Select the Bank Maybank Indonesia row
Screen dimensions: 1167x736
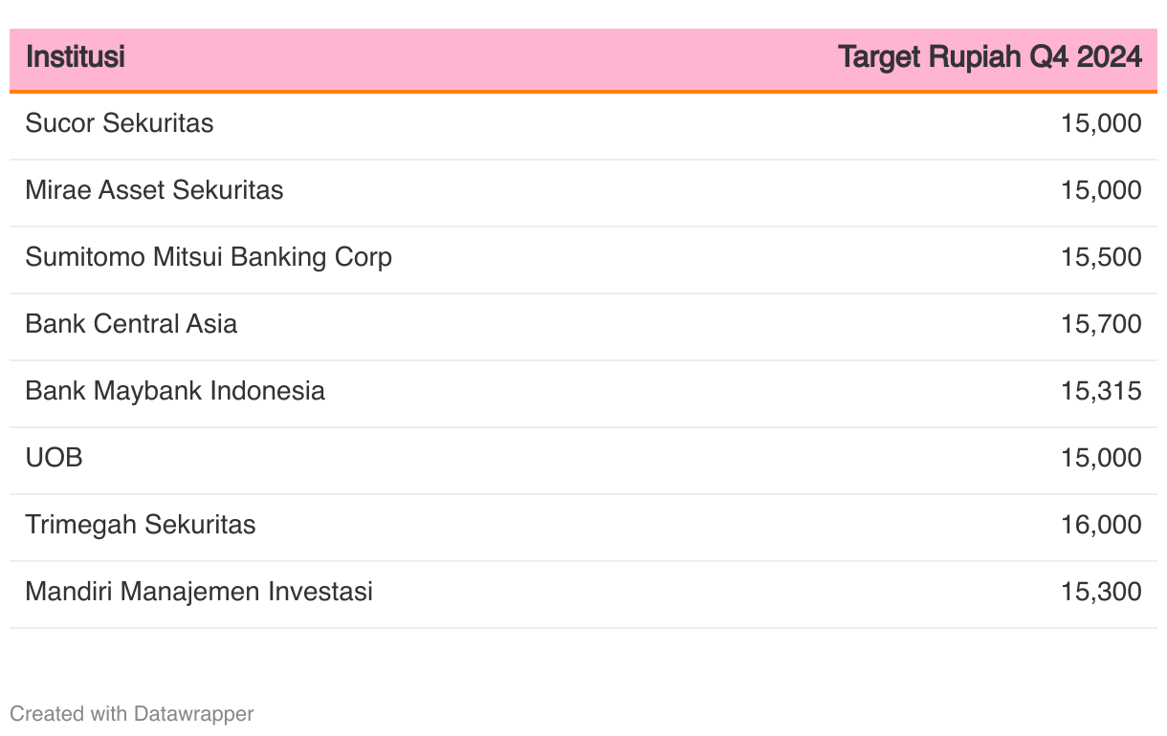point(583,394)
